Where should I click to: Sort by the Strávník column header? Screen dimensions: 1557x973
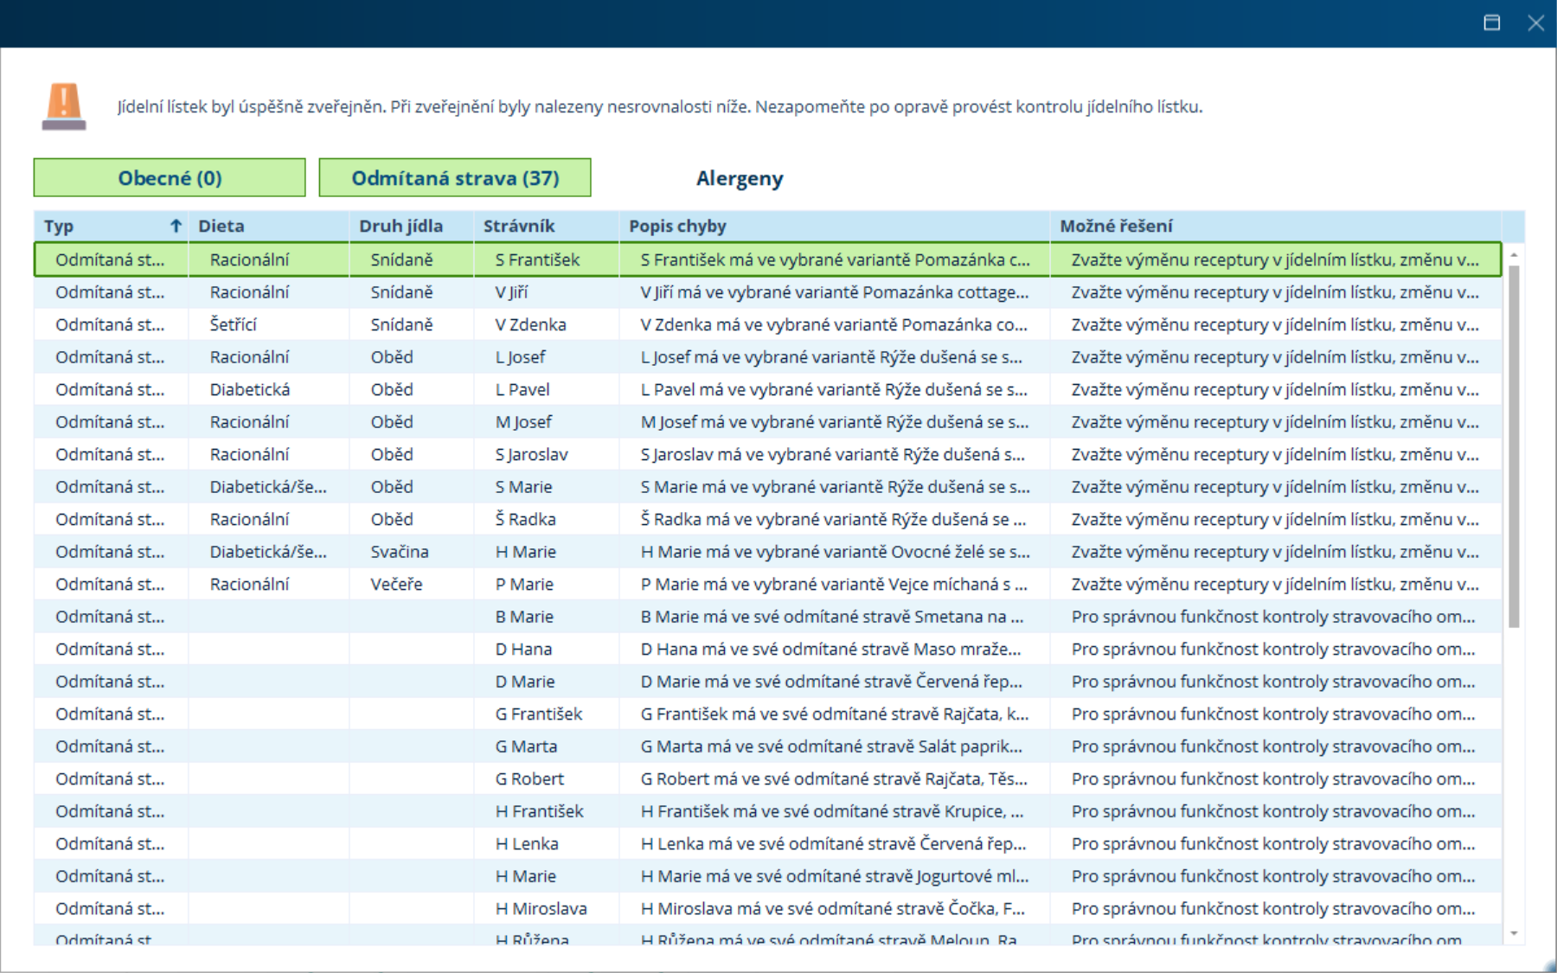[547, 226]
